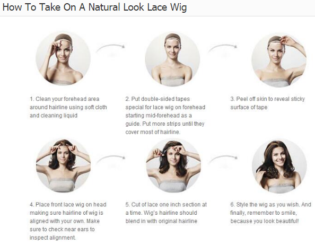The width and height of the screenshot is (315, 245).
Task: Click the arrow between steps 5 and 6
Action: [x=223, y=160]
